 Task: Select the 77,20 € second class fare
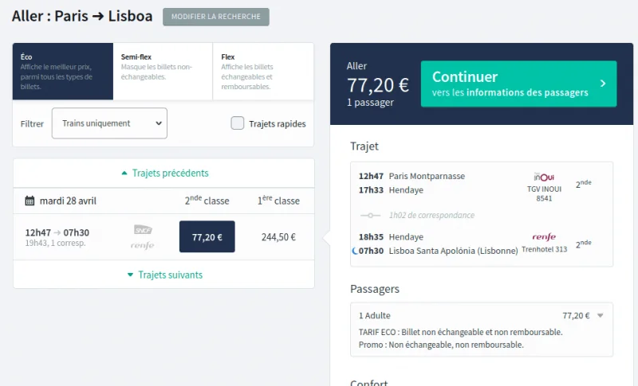(x=207, y=236)
